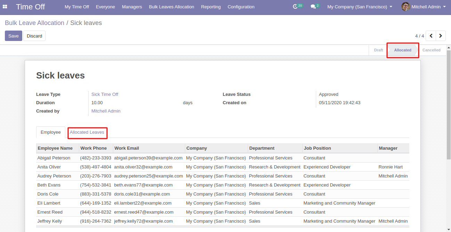Open the My Time Off menu
This screenshot has width=451, height=232.
tap(77, 7)
